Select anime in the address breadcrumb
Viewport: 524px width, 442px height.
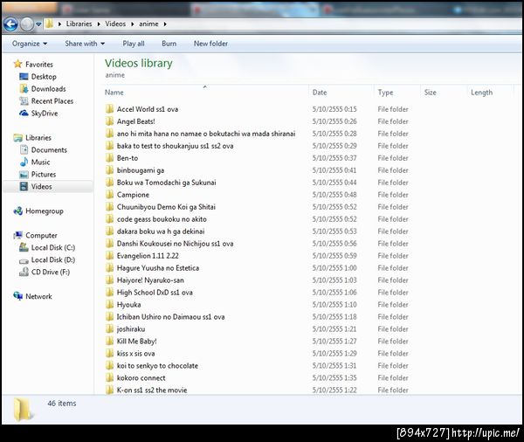click(x=148, y=24)
